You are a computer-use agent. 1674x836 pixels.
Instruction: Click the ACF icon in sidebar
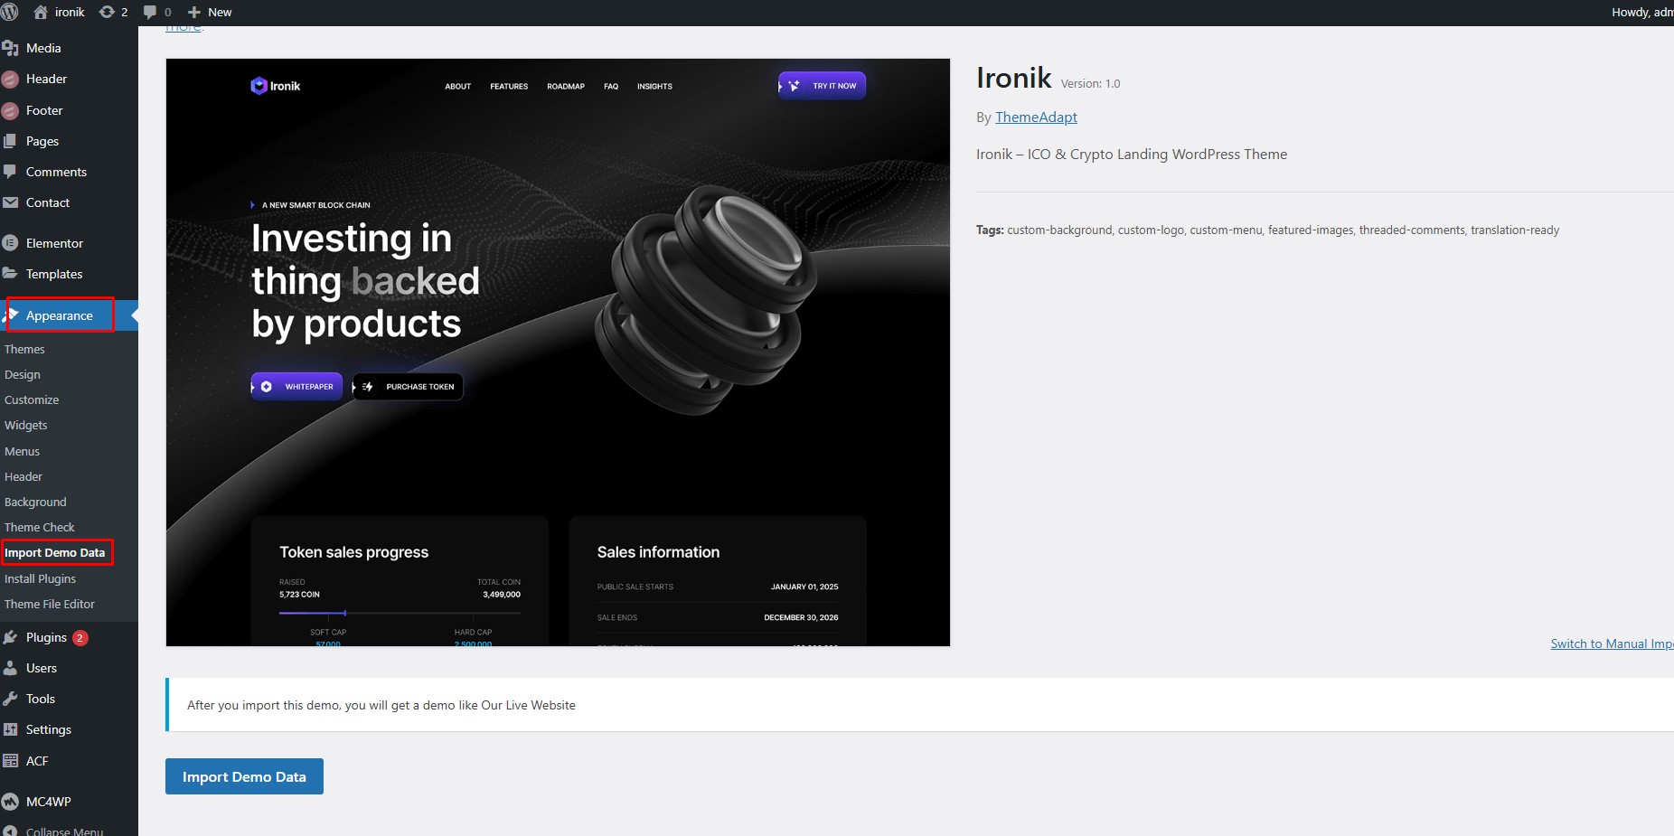[x=11, y=761]
